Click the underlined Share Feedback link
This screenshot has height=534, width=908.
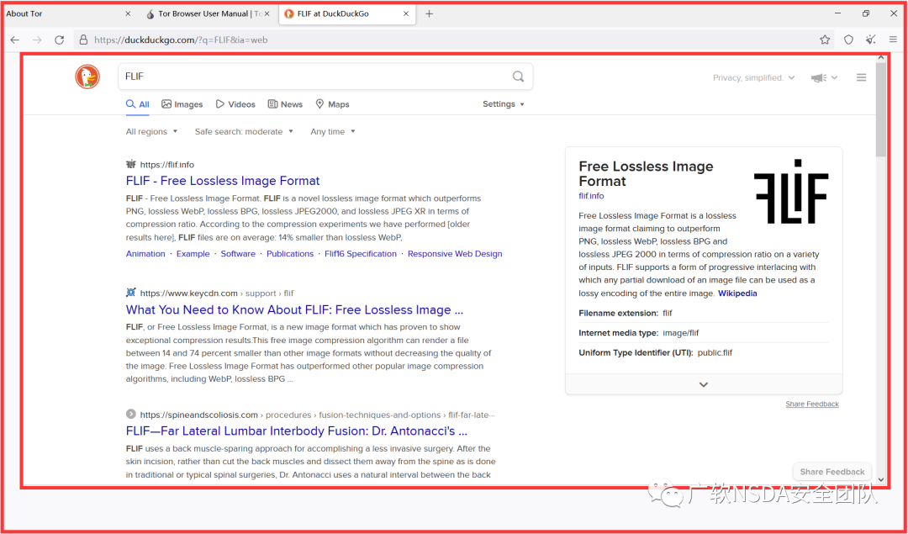[812, 404]
